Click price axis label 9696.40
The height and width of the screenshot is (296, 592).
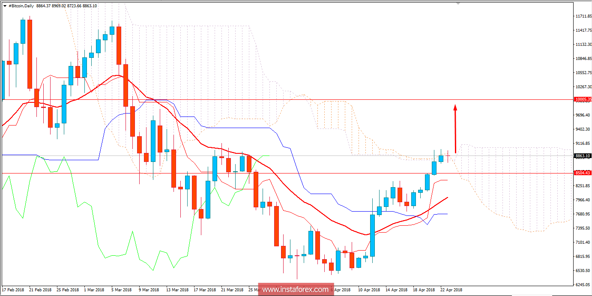pos(584,115)
